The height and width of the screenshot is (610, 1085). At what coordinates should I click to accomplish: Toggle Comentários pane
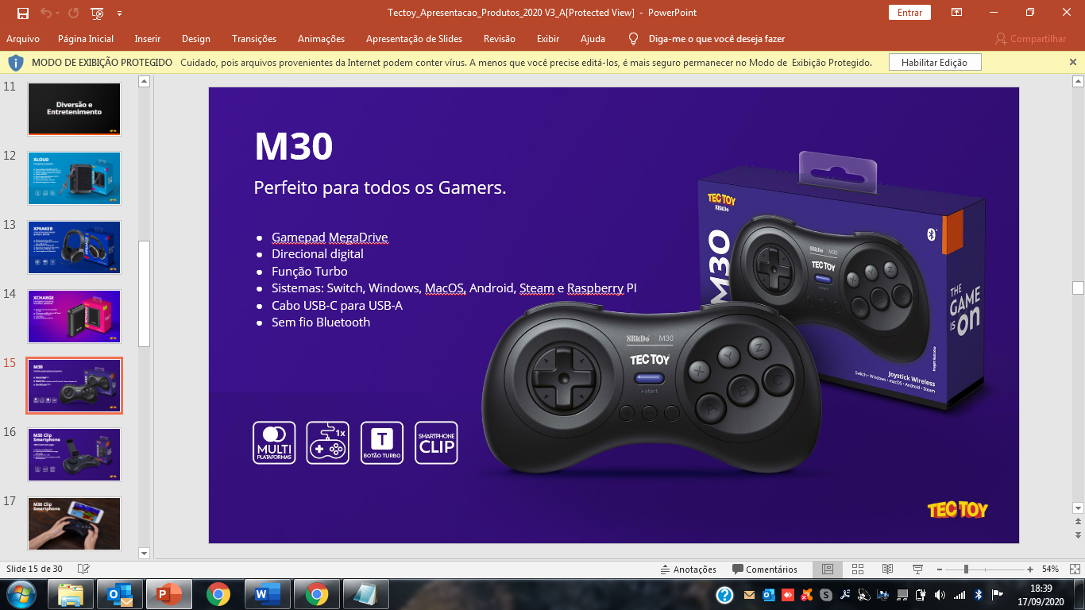[x=765, y=569]
